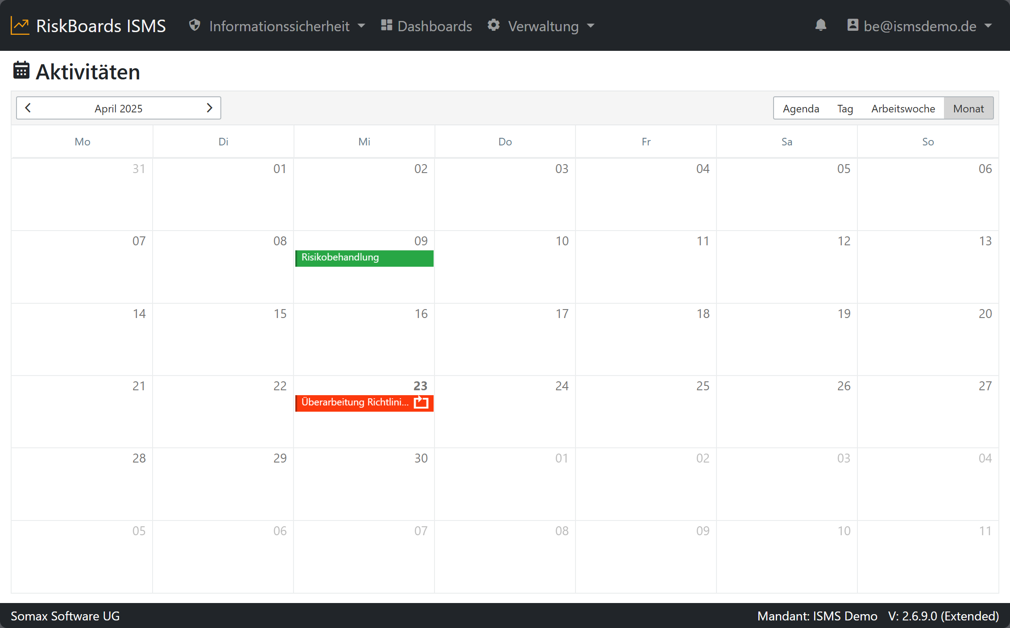The image size is (1010, 628).
Task: Expand the Verwaltung dropdown menu
Action: [541, 26]
